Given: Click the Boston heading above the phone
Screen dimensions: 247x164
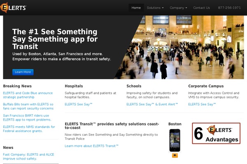Looking at the screenshot, I should (x=175, y=124).
